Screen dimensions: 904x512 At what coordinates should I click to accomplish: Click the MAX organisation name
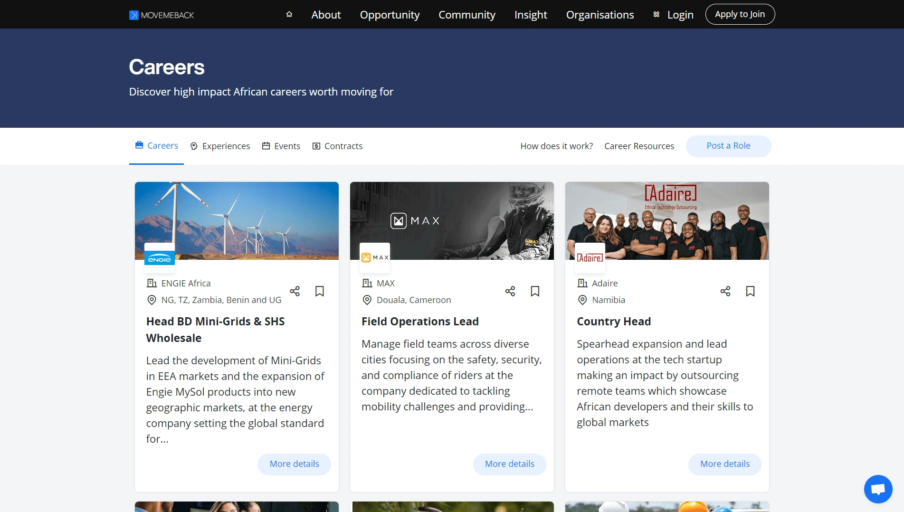[x=386, y=283]
